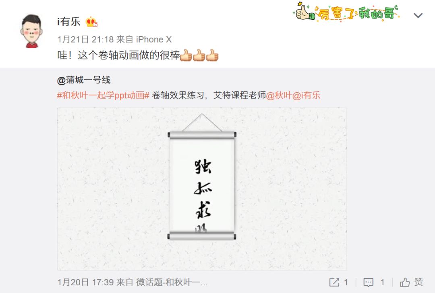The width and height of the screenshot is (435, 293).
Task: Open the @蒲城一号线 author link
Action: tap(84, 80)
